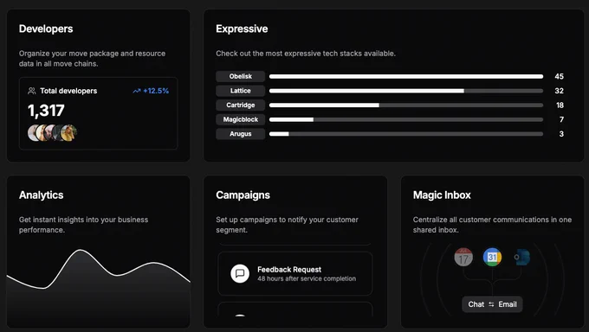Click the value 7 for Magicblock
This screenshot has width=589, height=332.
[x=561, y=119]
